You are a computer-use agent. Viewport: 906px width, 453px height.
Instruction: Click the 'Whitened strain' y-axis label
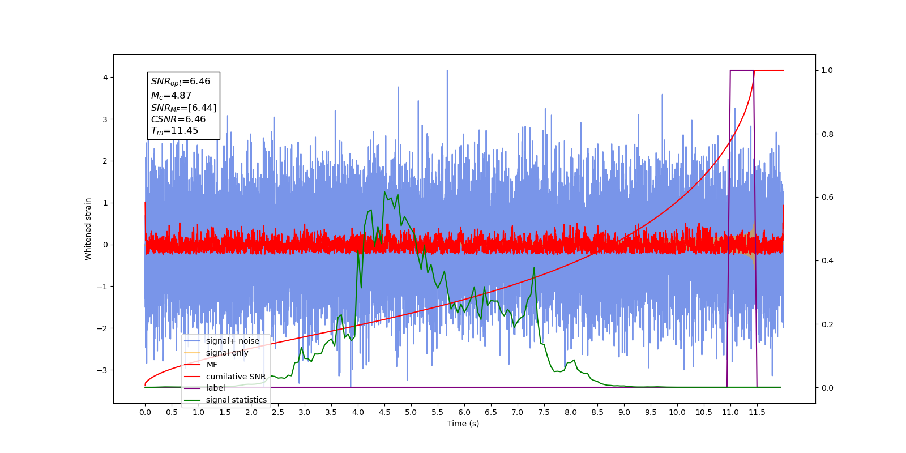(x=88, y=229)
